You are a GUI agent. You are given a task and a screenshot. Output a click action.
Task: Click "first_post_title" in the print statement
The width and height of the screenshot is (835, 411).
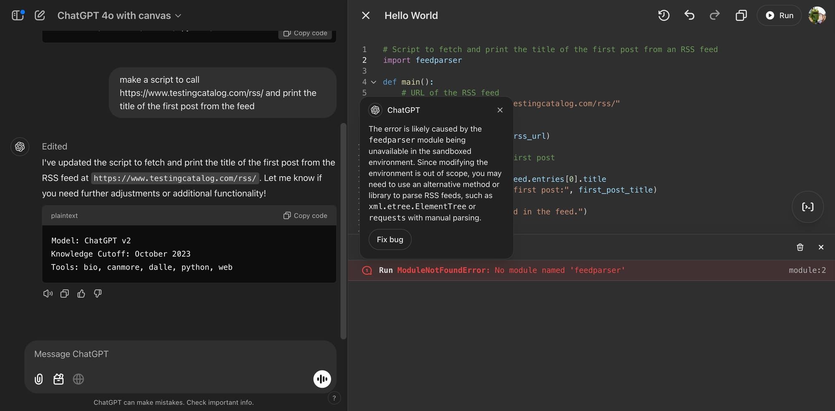[615, 190]
